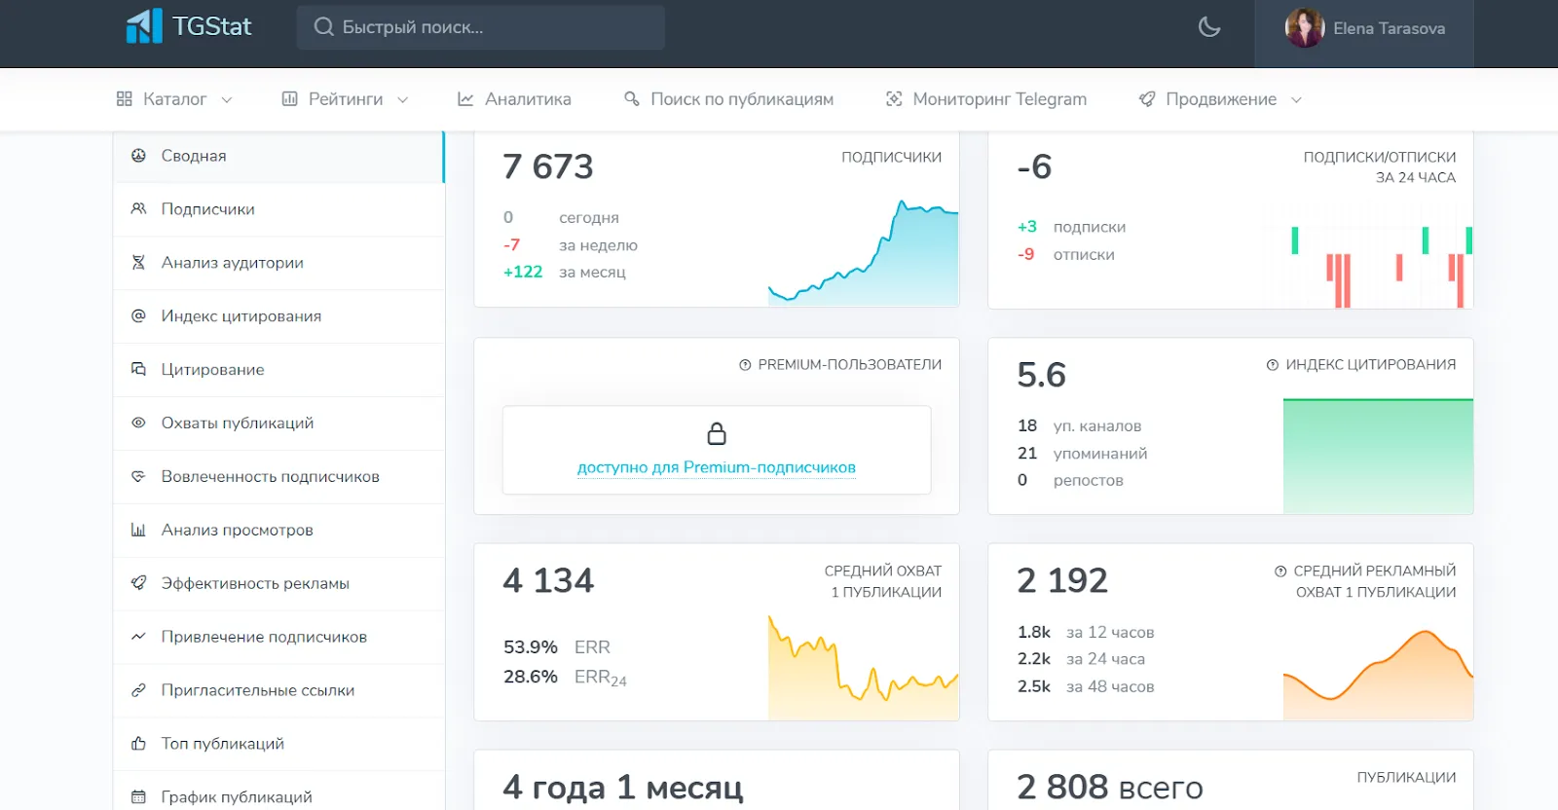Click the quick search magnifier icon

(323, 27)
